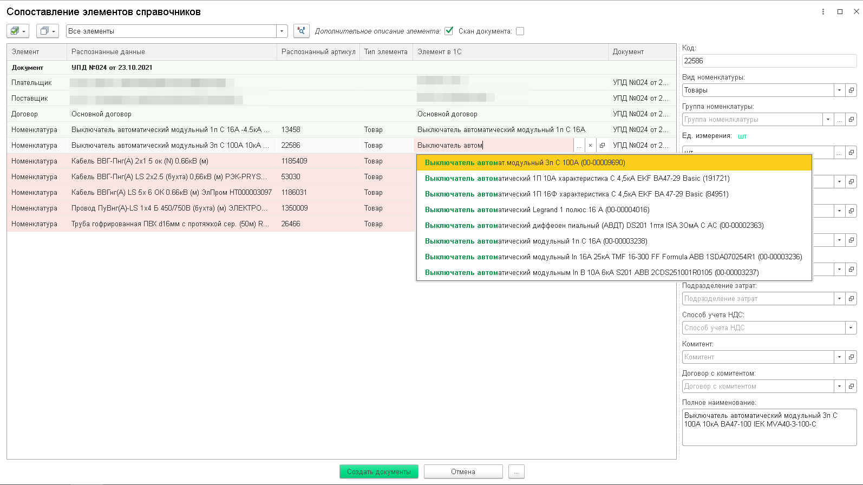863x485 pixels.
Task: Choose suggestion S201 ABB 2CDS251001R0105
Action: [614, 273]
